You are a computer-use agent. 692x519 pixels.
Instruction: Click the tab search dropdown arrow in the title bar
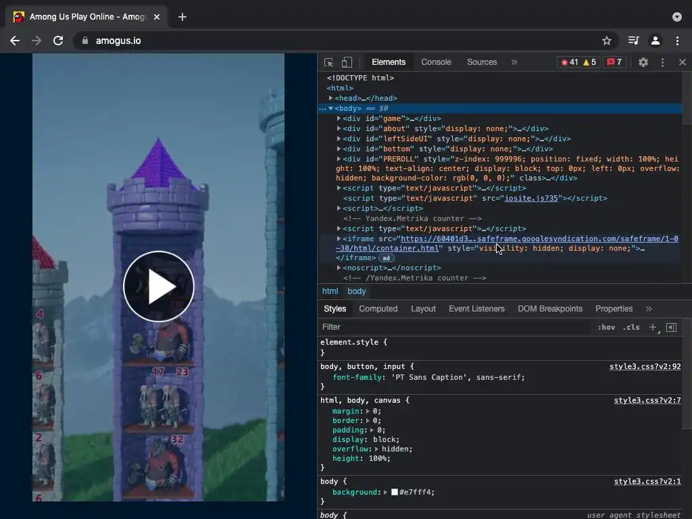point(677,17)
